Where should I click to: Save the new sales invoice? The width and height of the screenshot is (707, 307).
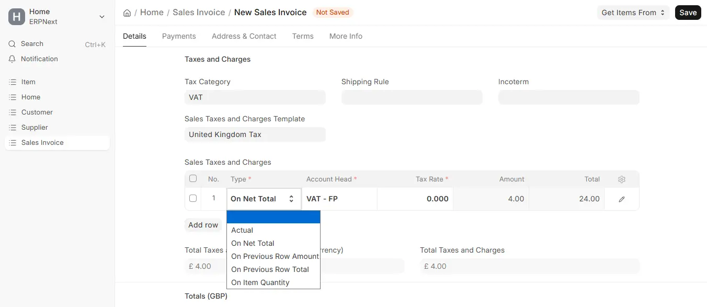click(688, 13)
